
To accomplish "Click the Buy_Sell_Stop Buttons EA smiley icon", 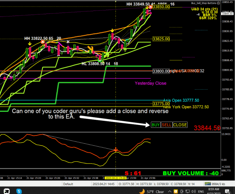I will 218,3.
